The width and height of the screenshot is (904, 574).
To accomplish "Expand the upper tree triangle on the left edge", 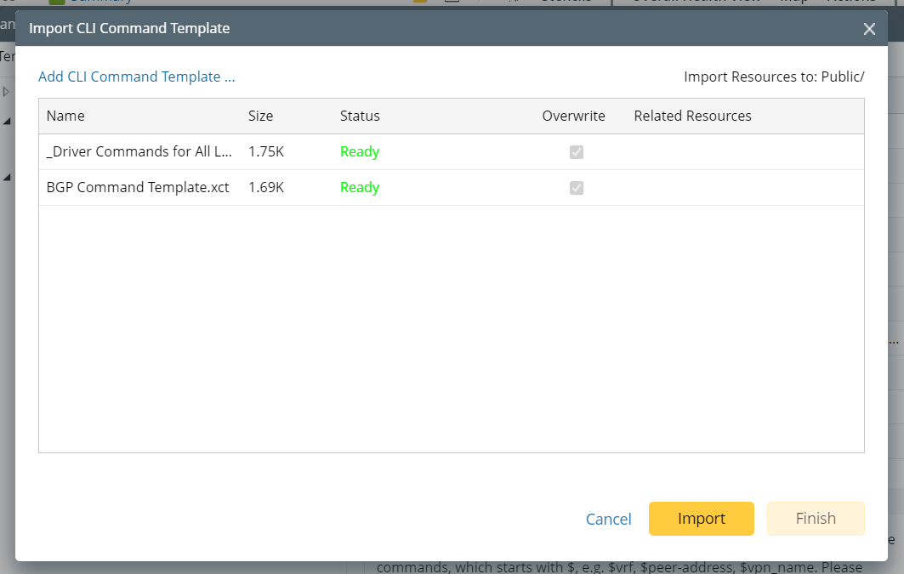I will 5,121.
